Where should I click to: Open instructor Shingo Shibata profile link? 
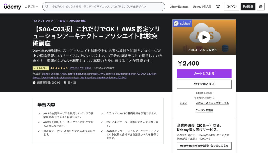(94, 74)
